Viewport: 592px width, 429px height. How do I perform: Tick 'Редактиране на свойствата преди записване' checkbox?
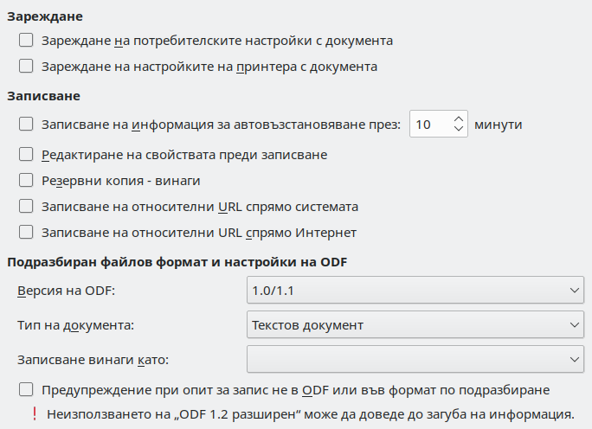(x=26, y=155)
